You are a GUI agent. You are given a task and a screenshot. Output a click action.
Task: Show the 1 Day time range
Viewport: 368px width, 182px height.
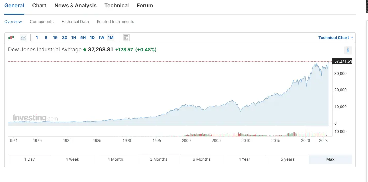pos(30,159)
